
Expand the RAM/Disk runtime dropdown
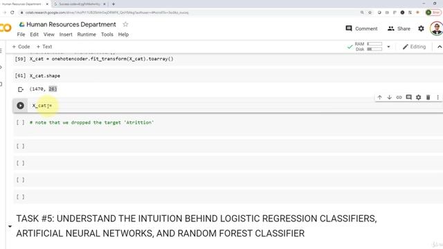click(x=388, y=46)
